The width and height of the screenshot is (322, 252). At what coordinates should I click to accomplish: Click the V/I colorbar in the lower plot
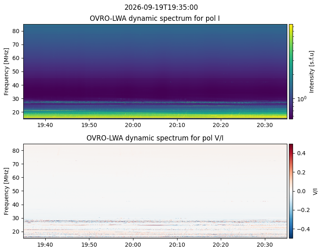tap(291, 191)
